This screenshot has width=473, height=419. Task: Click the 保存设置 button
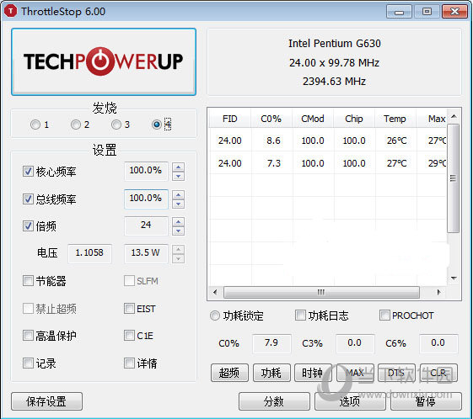click(x=46, y=401)
